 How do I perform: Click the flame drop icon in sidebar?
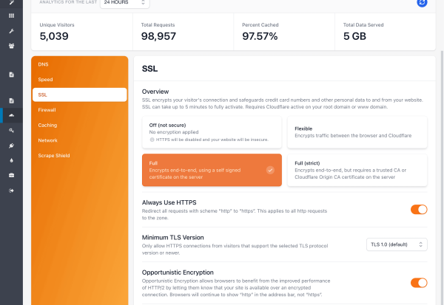tap(11, 160)
